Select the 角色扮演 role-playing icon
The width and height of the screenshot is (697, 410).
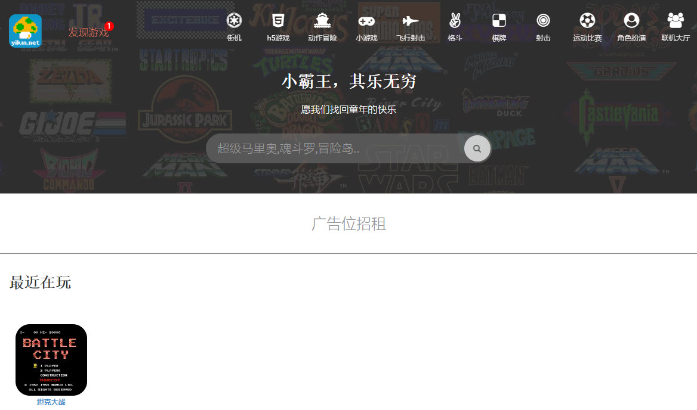(631, 25)
